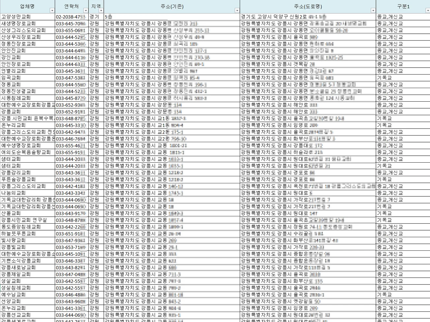Image resolution: width=430 pixels, height=322 pixels.
Task: Select the 예수생명장로교회 cell
Action: click(27, 145)
